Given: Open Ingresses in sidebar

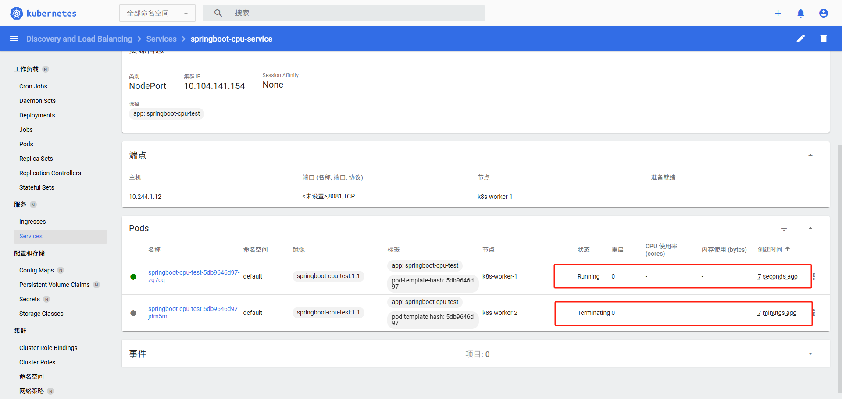Looking at the screenshot, I should tap(32, 222).
